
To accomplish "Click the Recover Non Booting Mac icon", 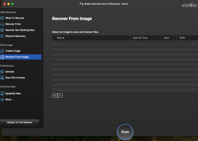I will (x=2, y=30).
